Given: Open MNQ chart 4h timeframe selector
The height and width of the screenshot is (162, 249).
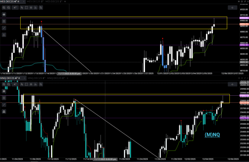Looking at the screenshot, I should point(15,84).
